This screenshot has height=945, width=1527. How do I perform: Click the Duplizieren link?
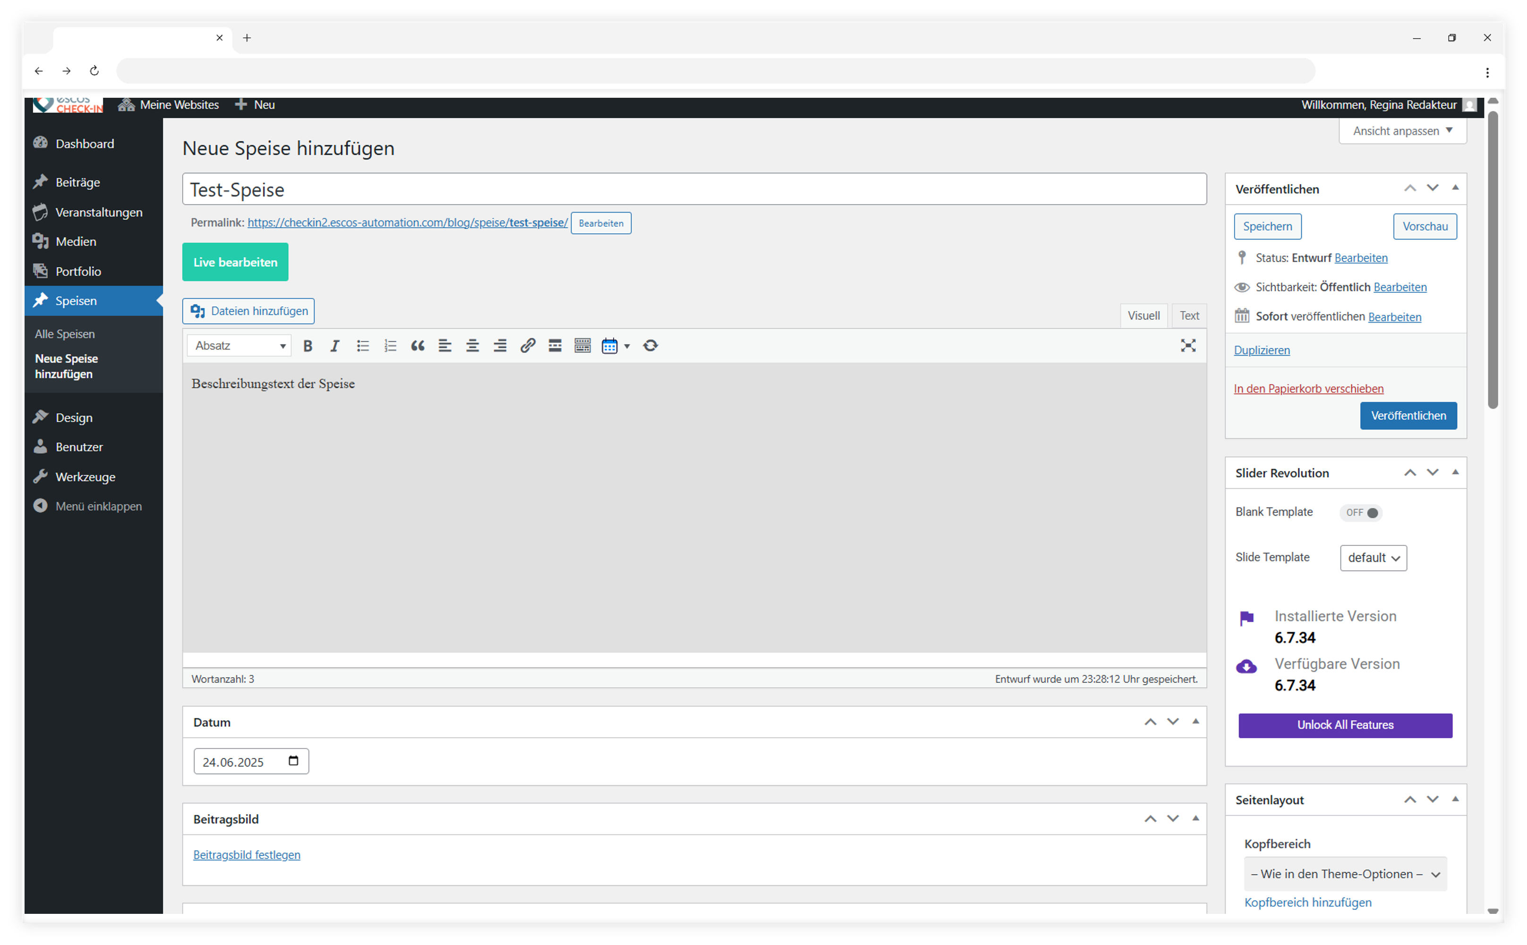(x=1262, y=350)
